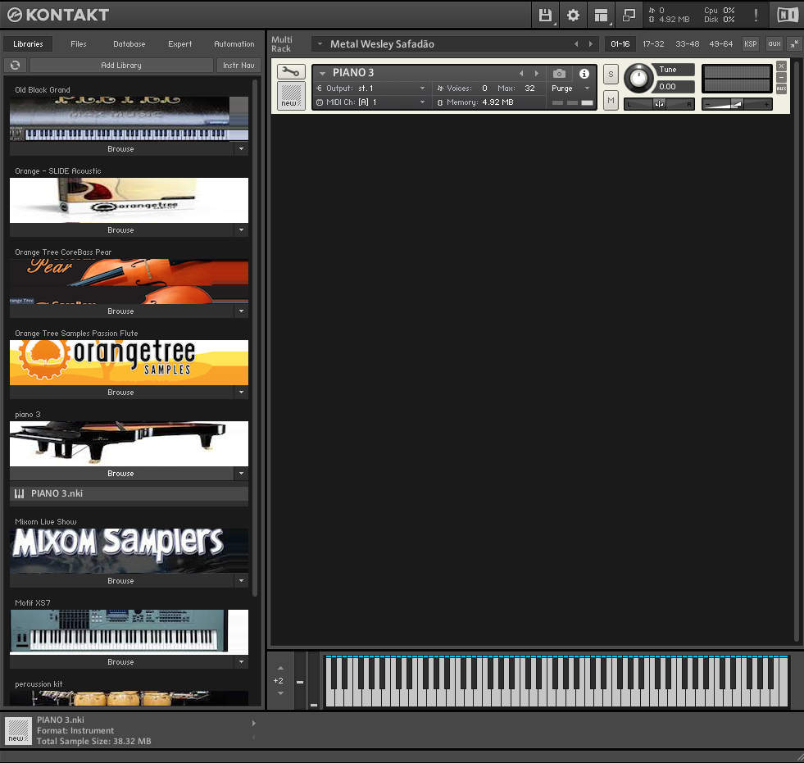Load previous PIANO 3 instrument preset

[x=521, y=73]
